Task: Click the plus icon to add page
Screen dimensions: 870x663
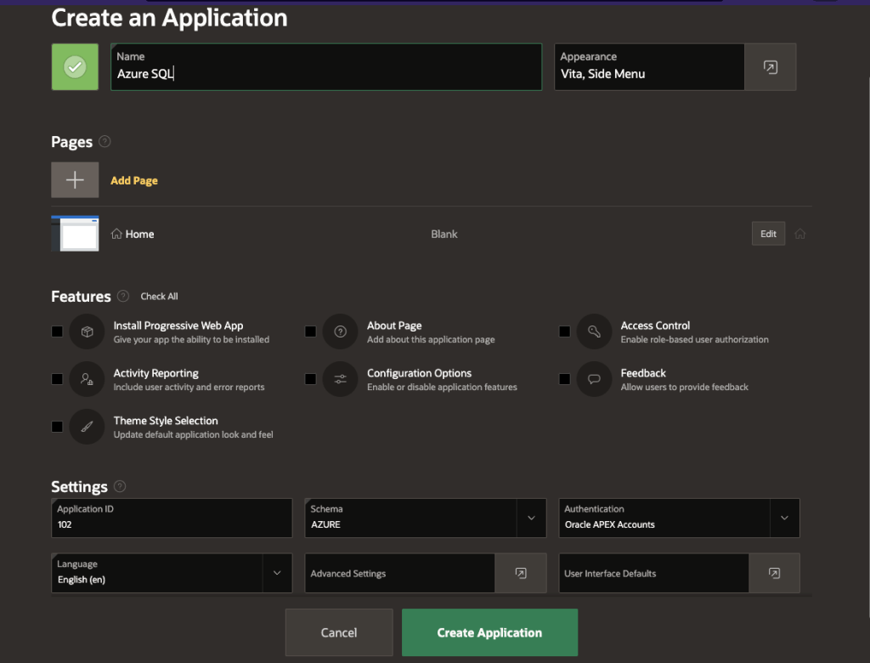Action: click(x=75, y=180)
